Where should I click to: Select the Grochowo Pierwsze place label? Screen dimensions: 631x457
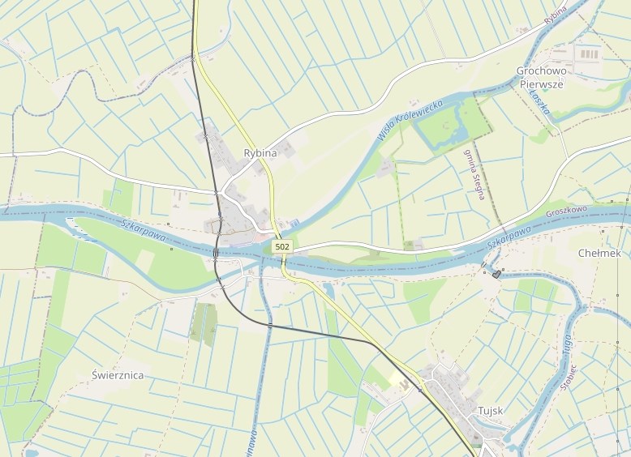[x=541, y=78]
